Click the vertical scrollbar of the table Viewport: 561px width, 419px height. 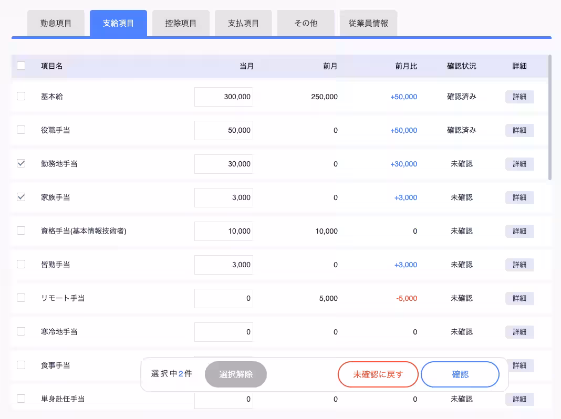coord(550,118)
